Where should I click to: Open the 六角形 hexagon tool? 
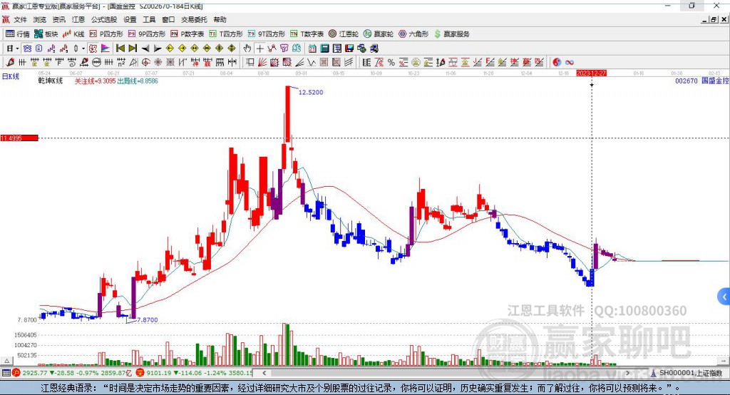point(413,34)
